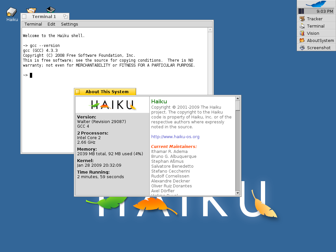Close the About This System window
This screenshot has height=252, width=336.
click(78, 92)
